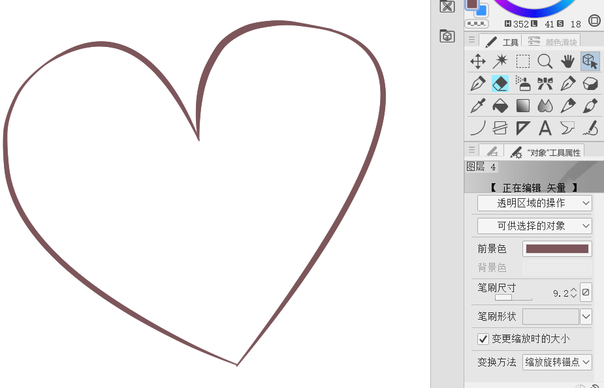Toggle the brush size dynamics button
Image resolution: width=604 pixels, height=388 pixels.
586,293
